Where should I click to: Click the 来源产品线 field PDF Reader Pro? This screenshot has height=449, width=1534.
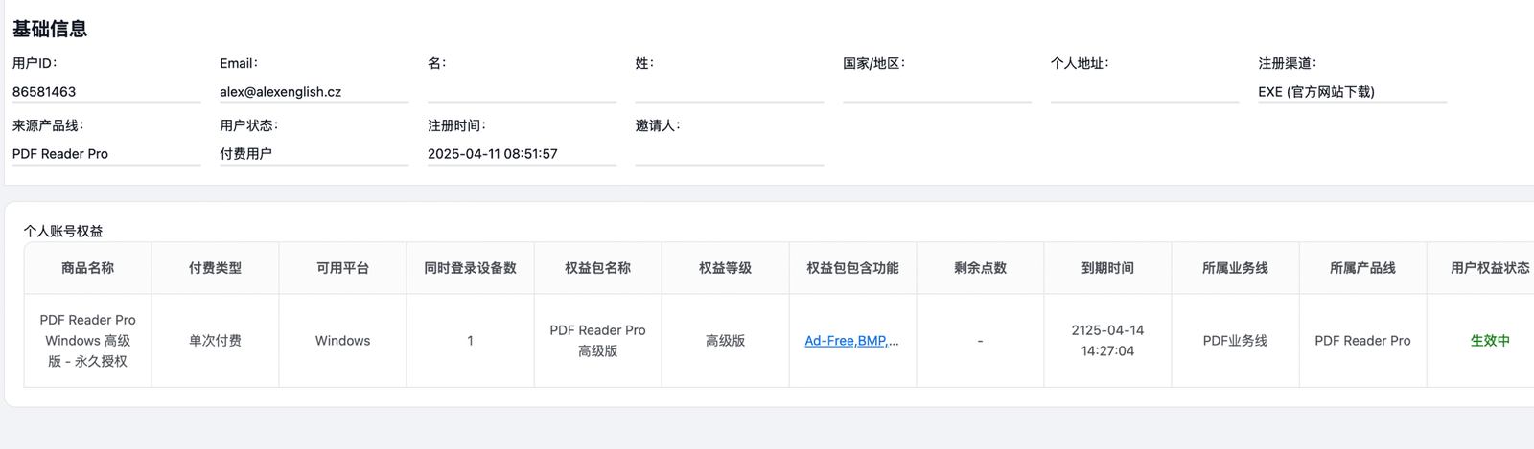[106, 154]
